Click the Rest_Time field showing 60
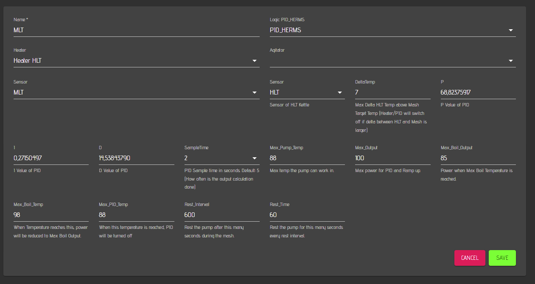Screen dimensions: 535x284 tap(307, 215)
